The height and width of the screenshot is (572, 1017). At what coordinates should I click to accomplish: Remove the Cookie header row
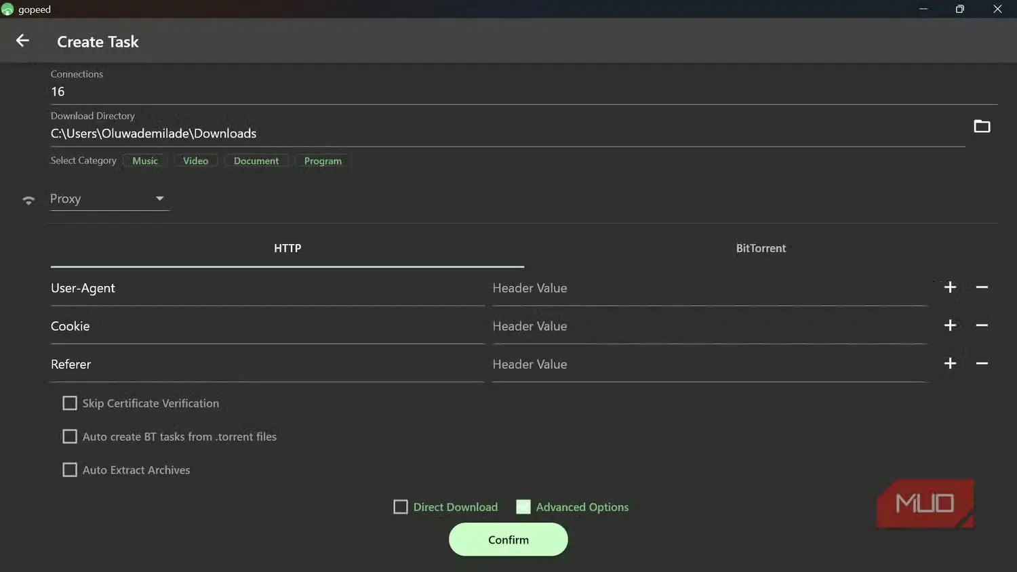pyautogui.click(x=982, y=325)
